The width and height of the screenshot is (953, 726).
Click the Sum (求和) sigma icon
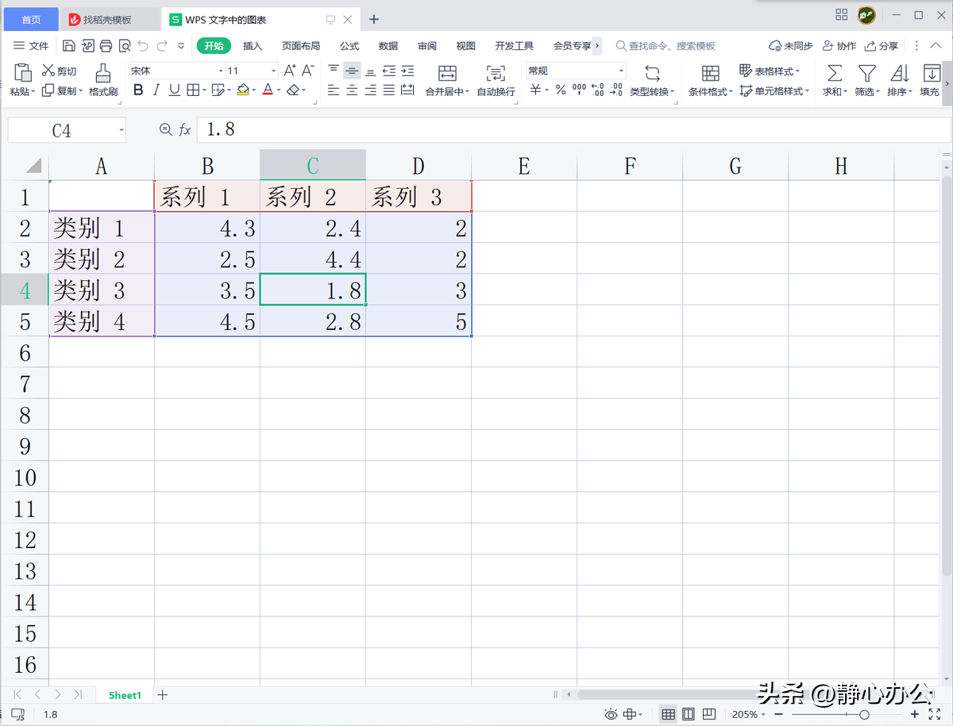tap(834, 74)
